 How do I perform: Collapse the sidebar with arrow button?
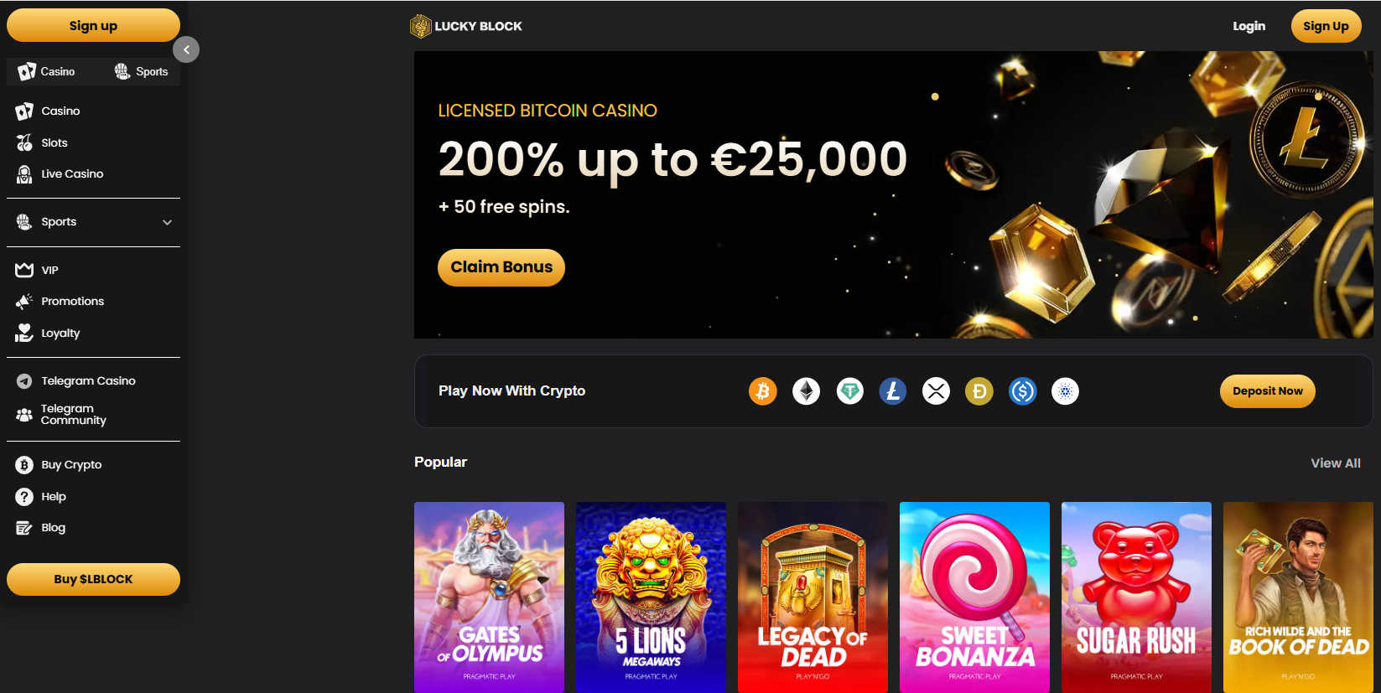[186, 50]
